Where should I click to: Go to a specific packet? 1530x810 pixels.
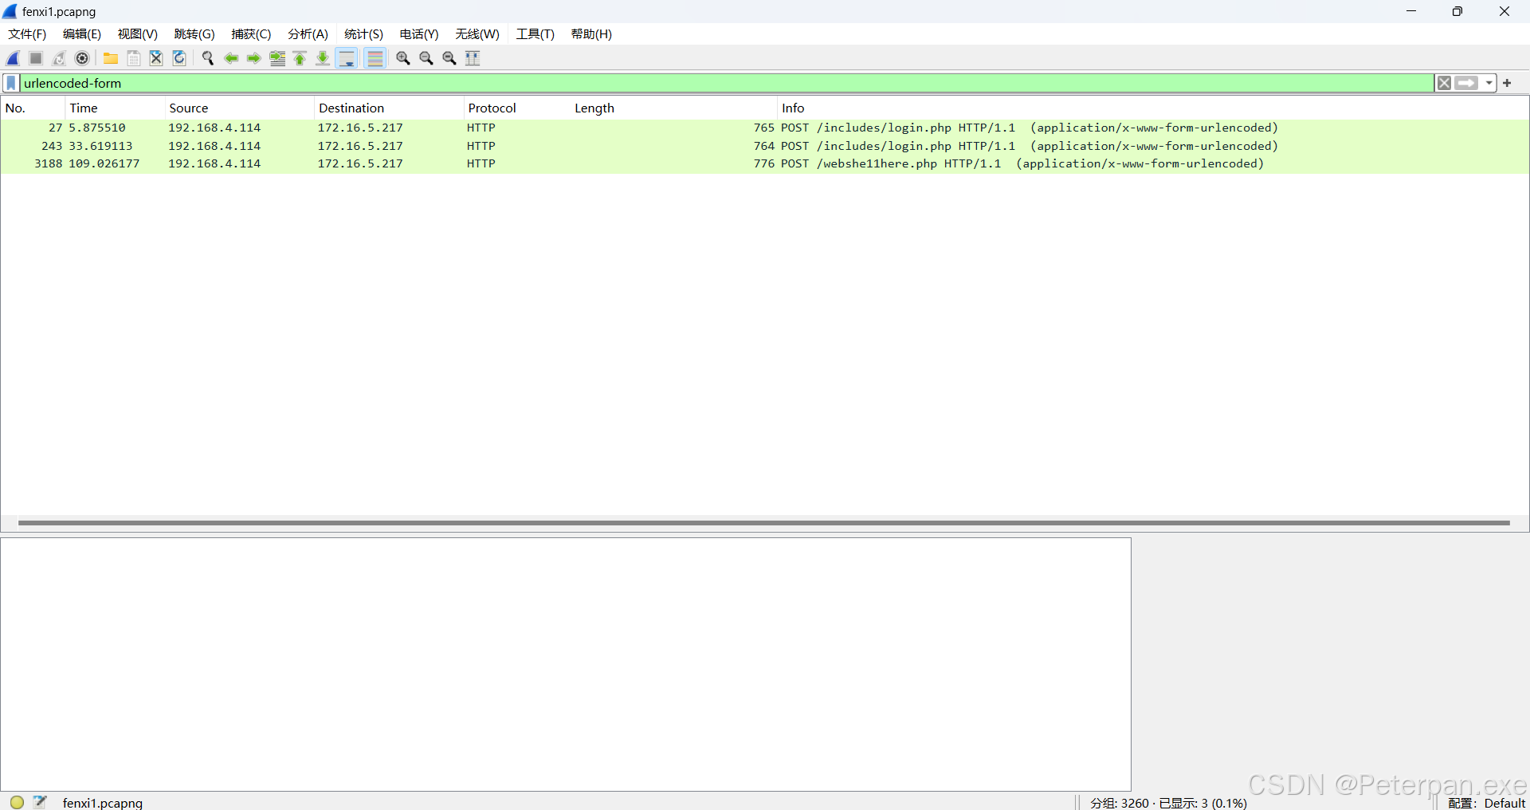(277, 58)
